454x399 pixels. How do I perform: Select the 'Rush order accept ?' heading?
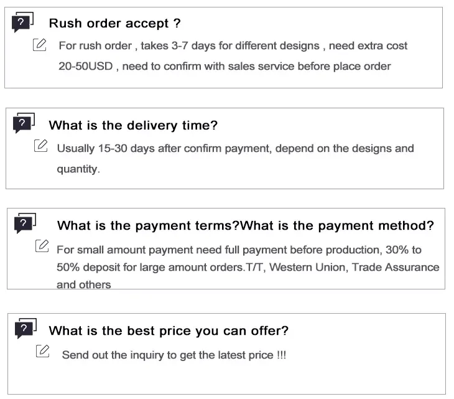point(114,23)
